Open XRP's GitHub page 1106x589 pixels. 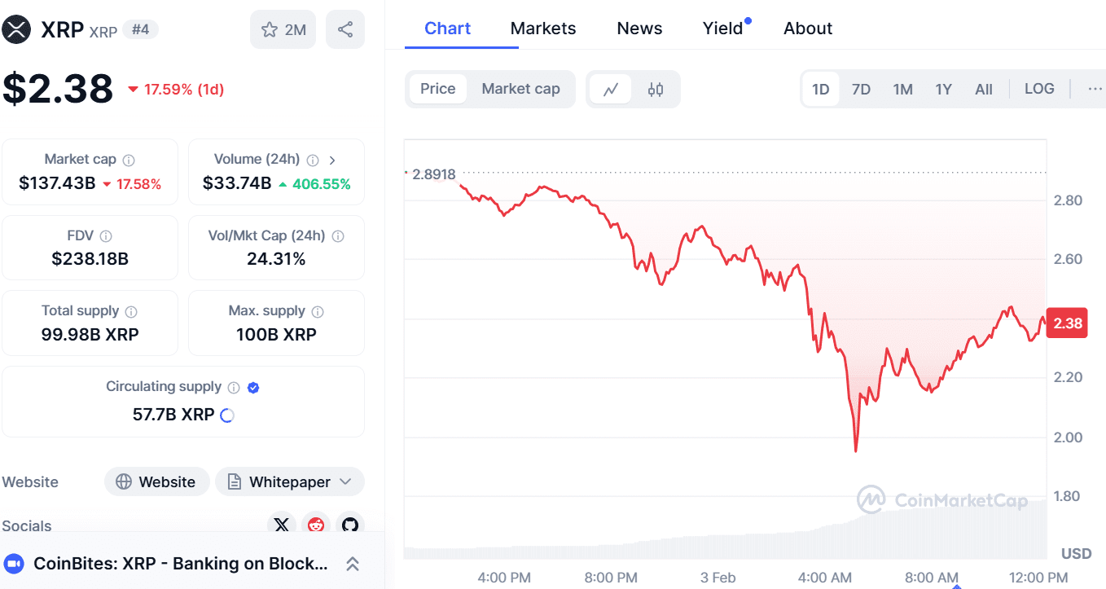pos(349,525)
